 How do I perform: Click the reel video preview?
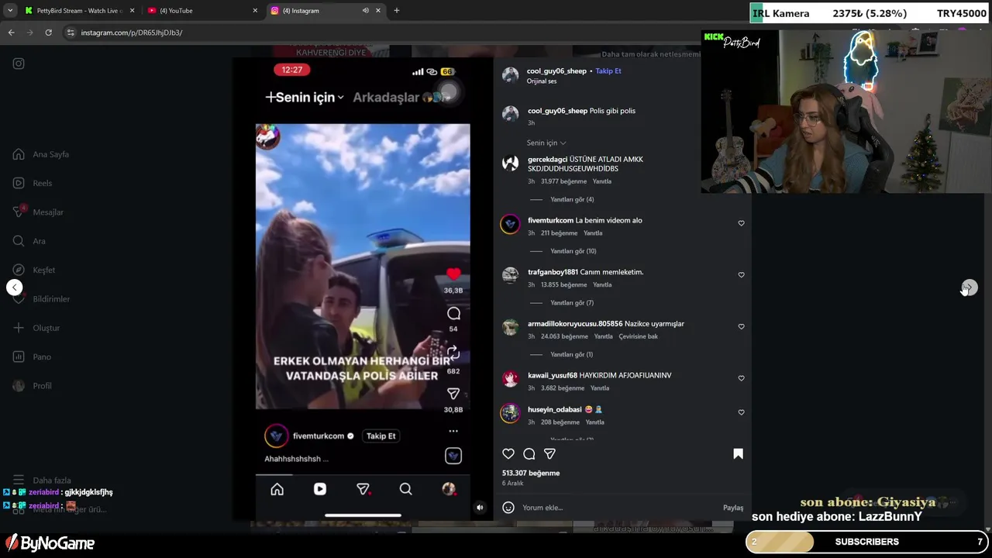point(363,291)
